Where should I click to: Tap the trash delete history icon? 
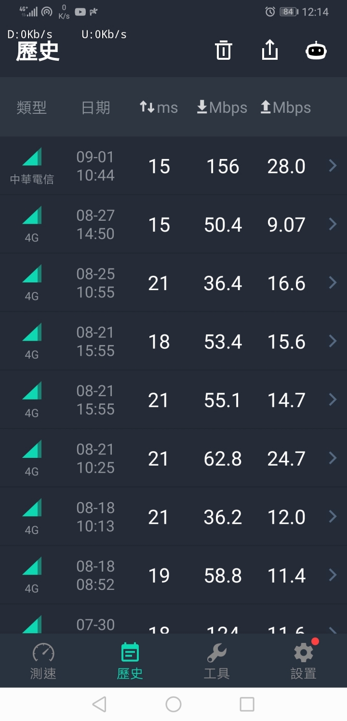coord(224,50)
